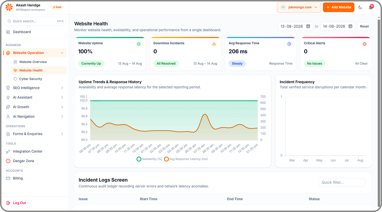The image size is (382, 212).
Task: Open notifications bell icon
Action: 371,7
